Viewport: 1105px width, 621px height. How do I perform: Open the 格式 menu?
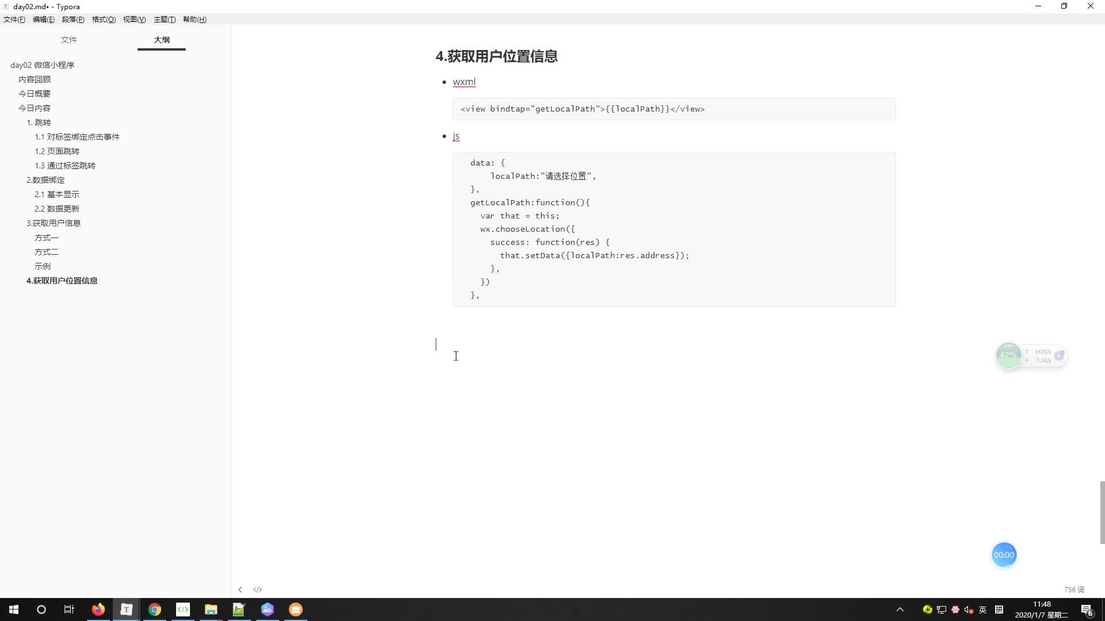(x=104, y=20)
